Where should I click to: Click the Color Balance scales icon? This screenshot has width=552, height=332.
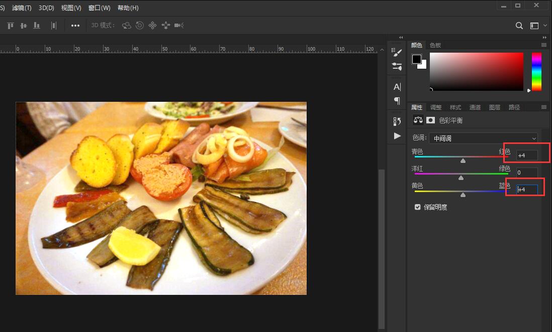[418, 120]
